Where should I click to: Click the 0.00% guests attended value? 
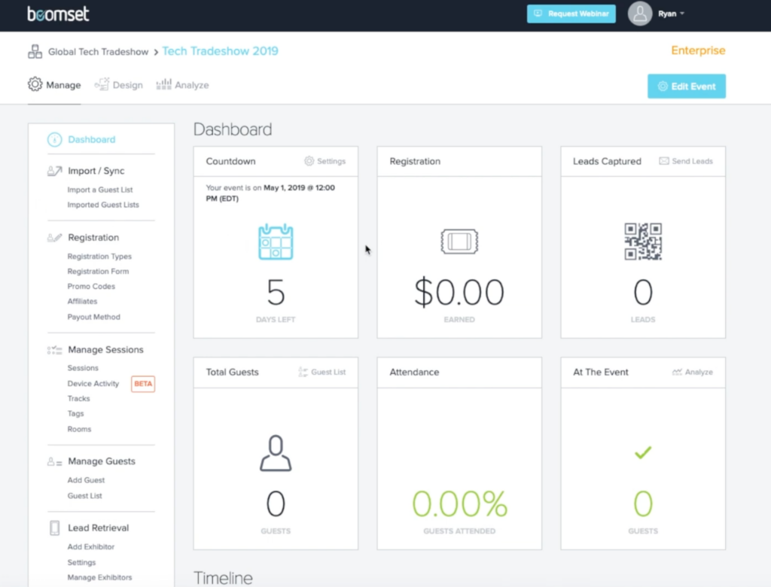tap(459, 504)
